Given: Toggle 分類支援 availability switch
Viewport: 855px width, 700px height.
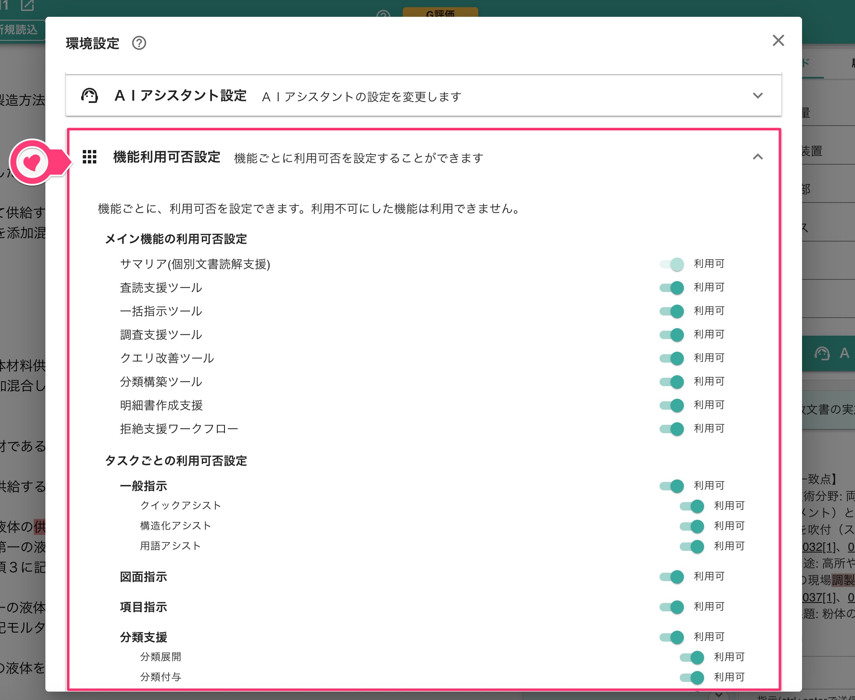Looking at the screenshot, I should click(x=672, y=637).
